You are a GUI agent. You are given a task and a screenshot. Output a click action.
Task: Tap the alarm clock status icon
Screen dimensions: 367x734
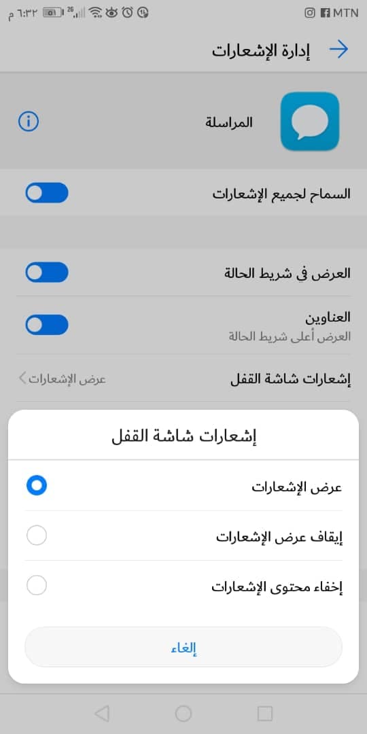pyautogui.click(x=127, y=13)
